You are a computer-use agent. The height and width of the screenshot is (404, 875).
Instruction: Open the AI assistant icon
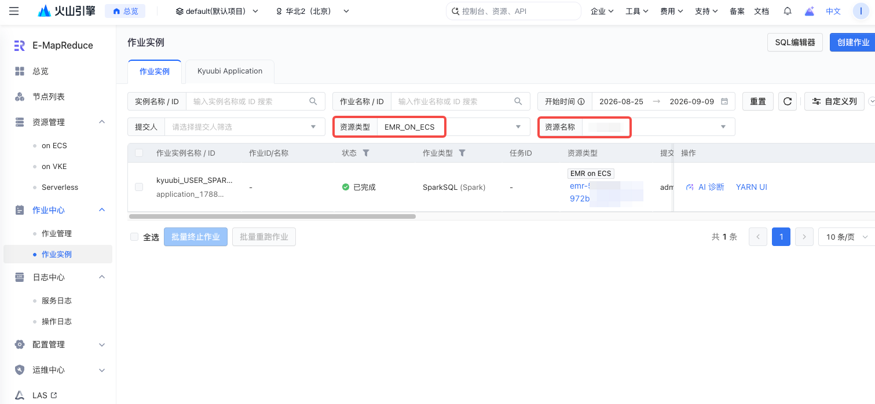pos(810,11)
